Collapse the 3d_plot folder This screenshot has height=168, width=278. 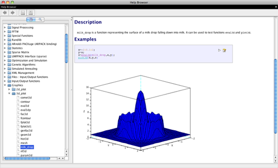(9, 93)
